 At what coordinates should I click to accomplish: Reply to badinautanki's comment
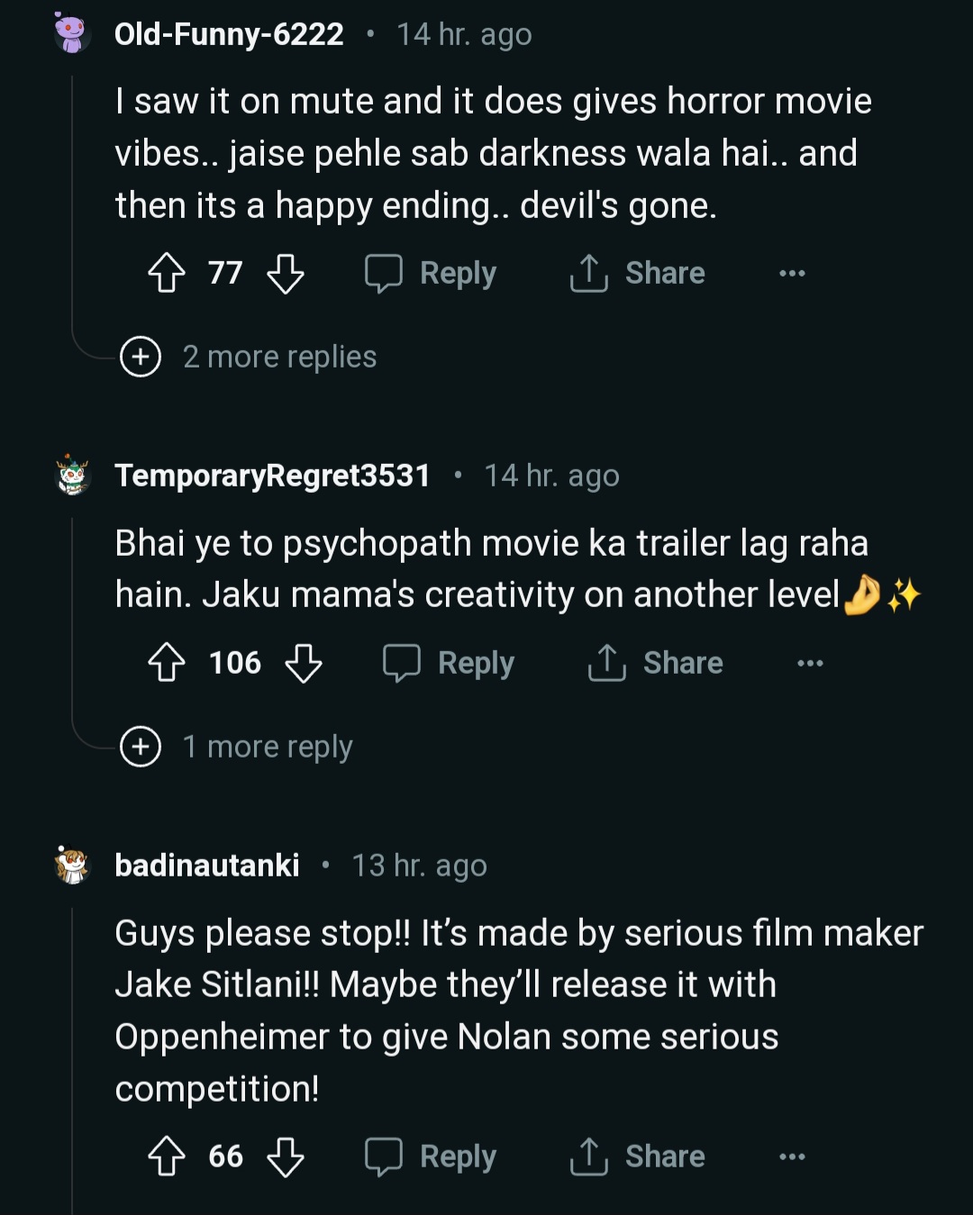coord(432,1156)
